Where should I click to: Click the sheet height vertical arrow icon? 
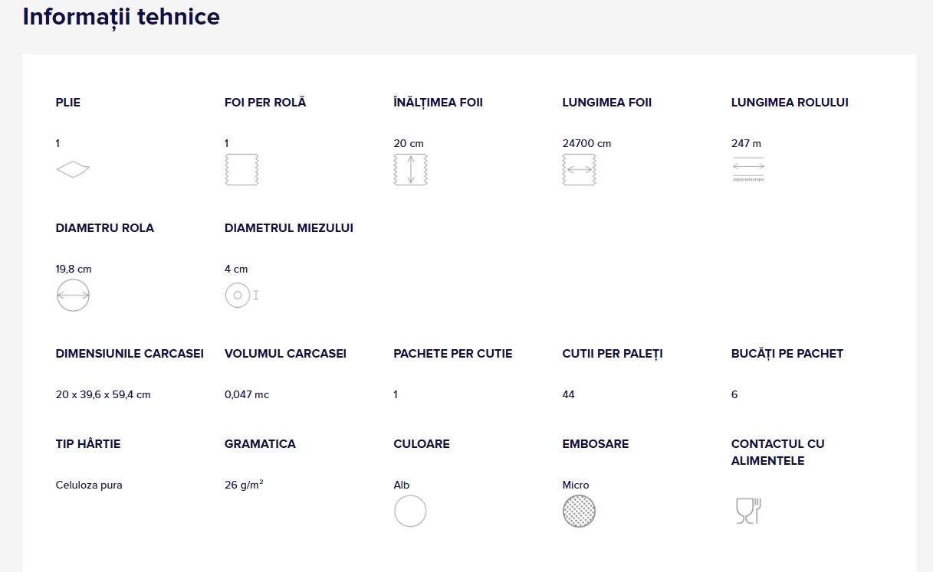[410, 169]
